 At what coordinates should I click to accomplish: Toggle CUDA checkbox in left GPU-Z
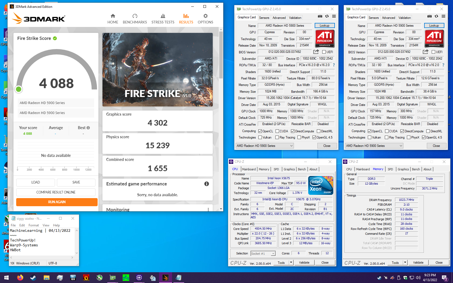tap(277, 131)
